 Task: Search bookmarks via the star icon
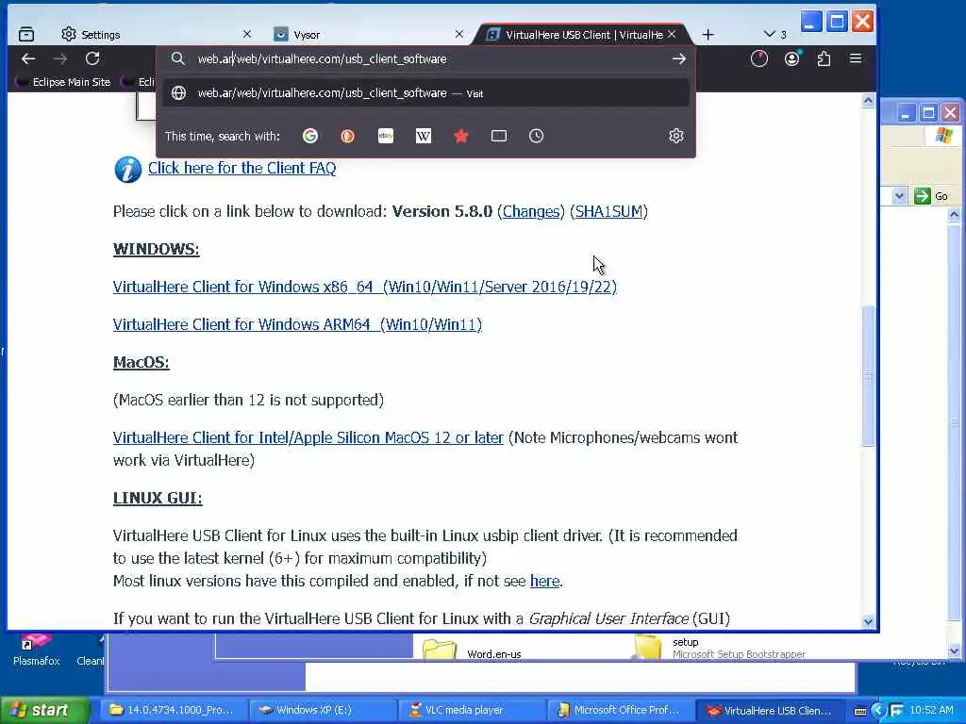click(460, 136)
